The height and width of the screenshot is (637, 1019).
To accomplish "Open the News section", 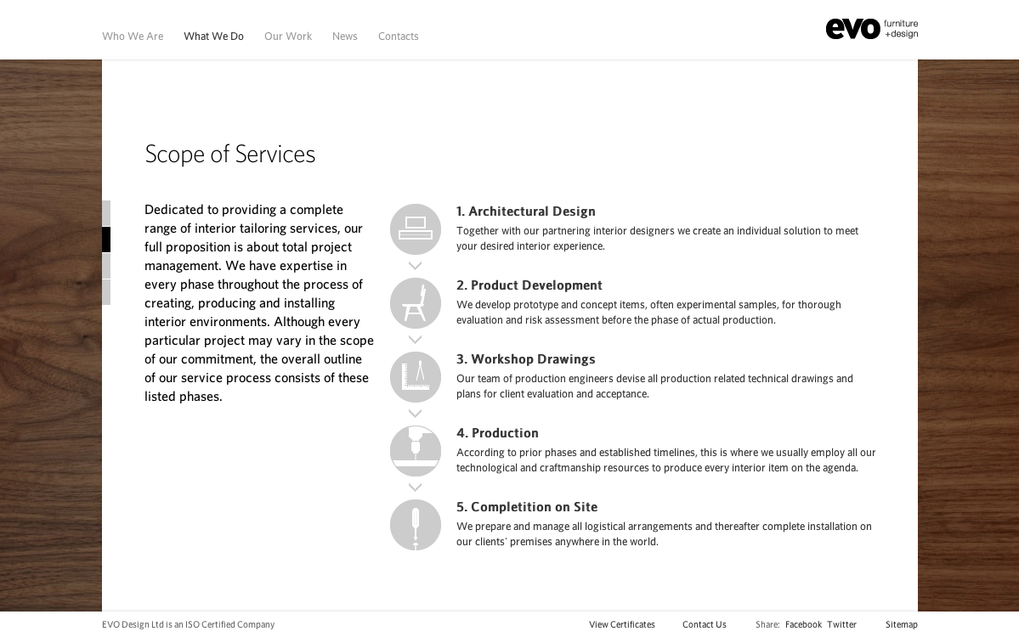I will [x=345, y=36].
